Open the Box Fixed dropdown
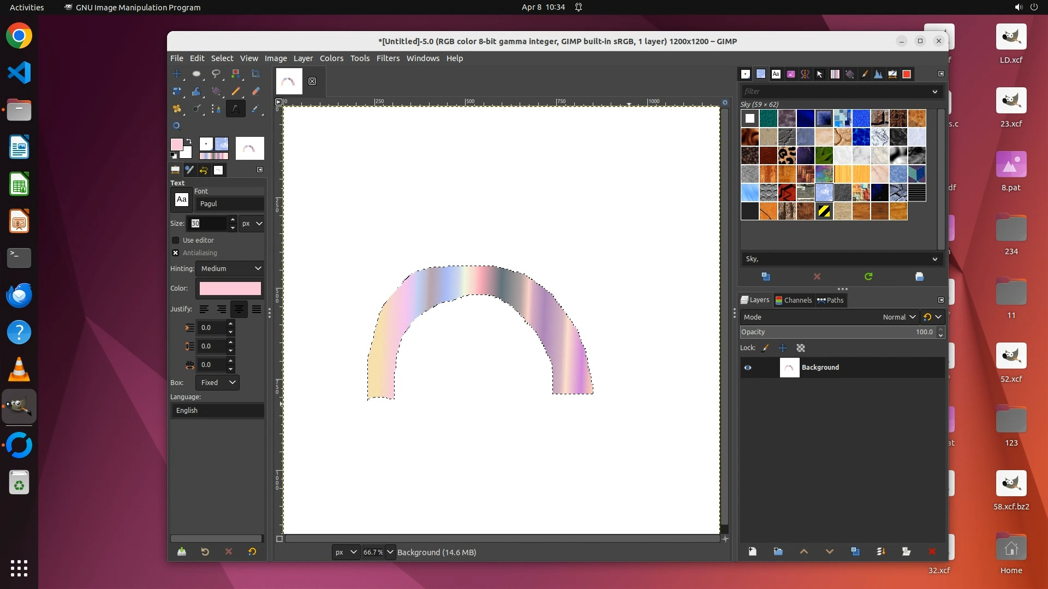This screenshot has height=589, width=1048. (217, 382)
